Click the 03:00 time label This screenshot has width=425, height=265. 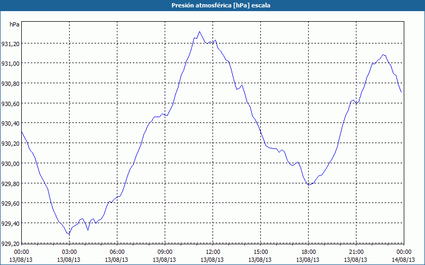pos(69,252)
